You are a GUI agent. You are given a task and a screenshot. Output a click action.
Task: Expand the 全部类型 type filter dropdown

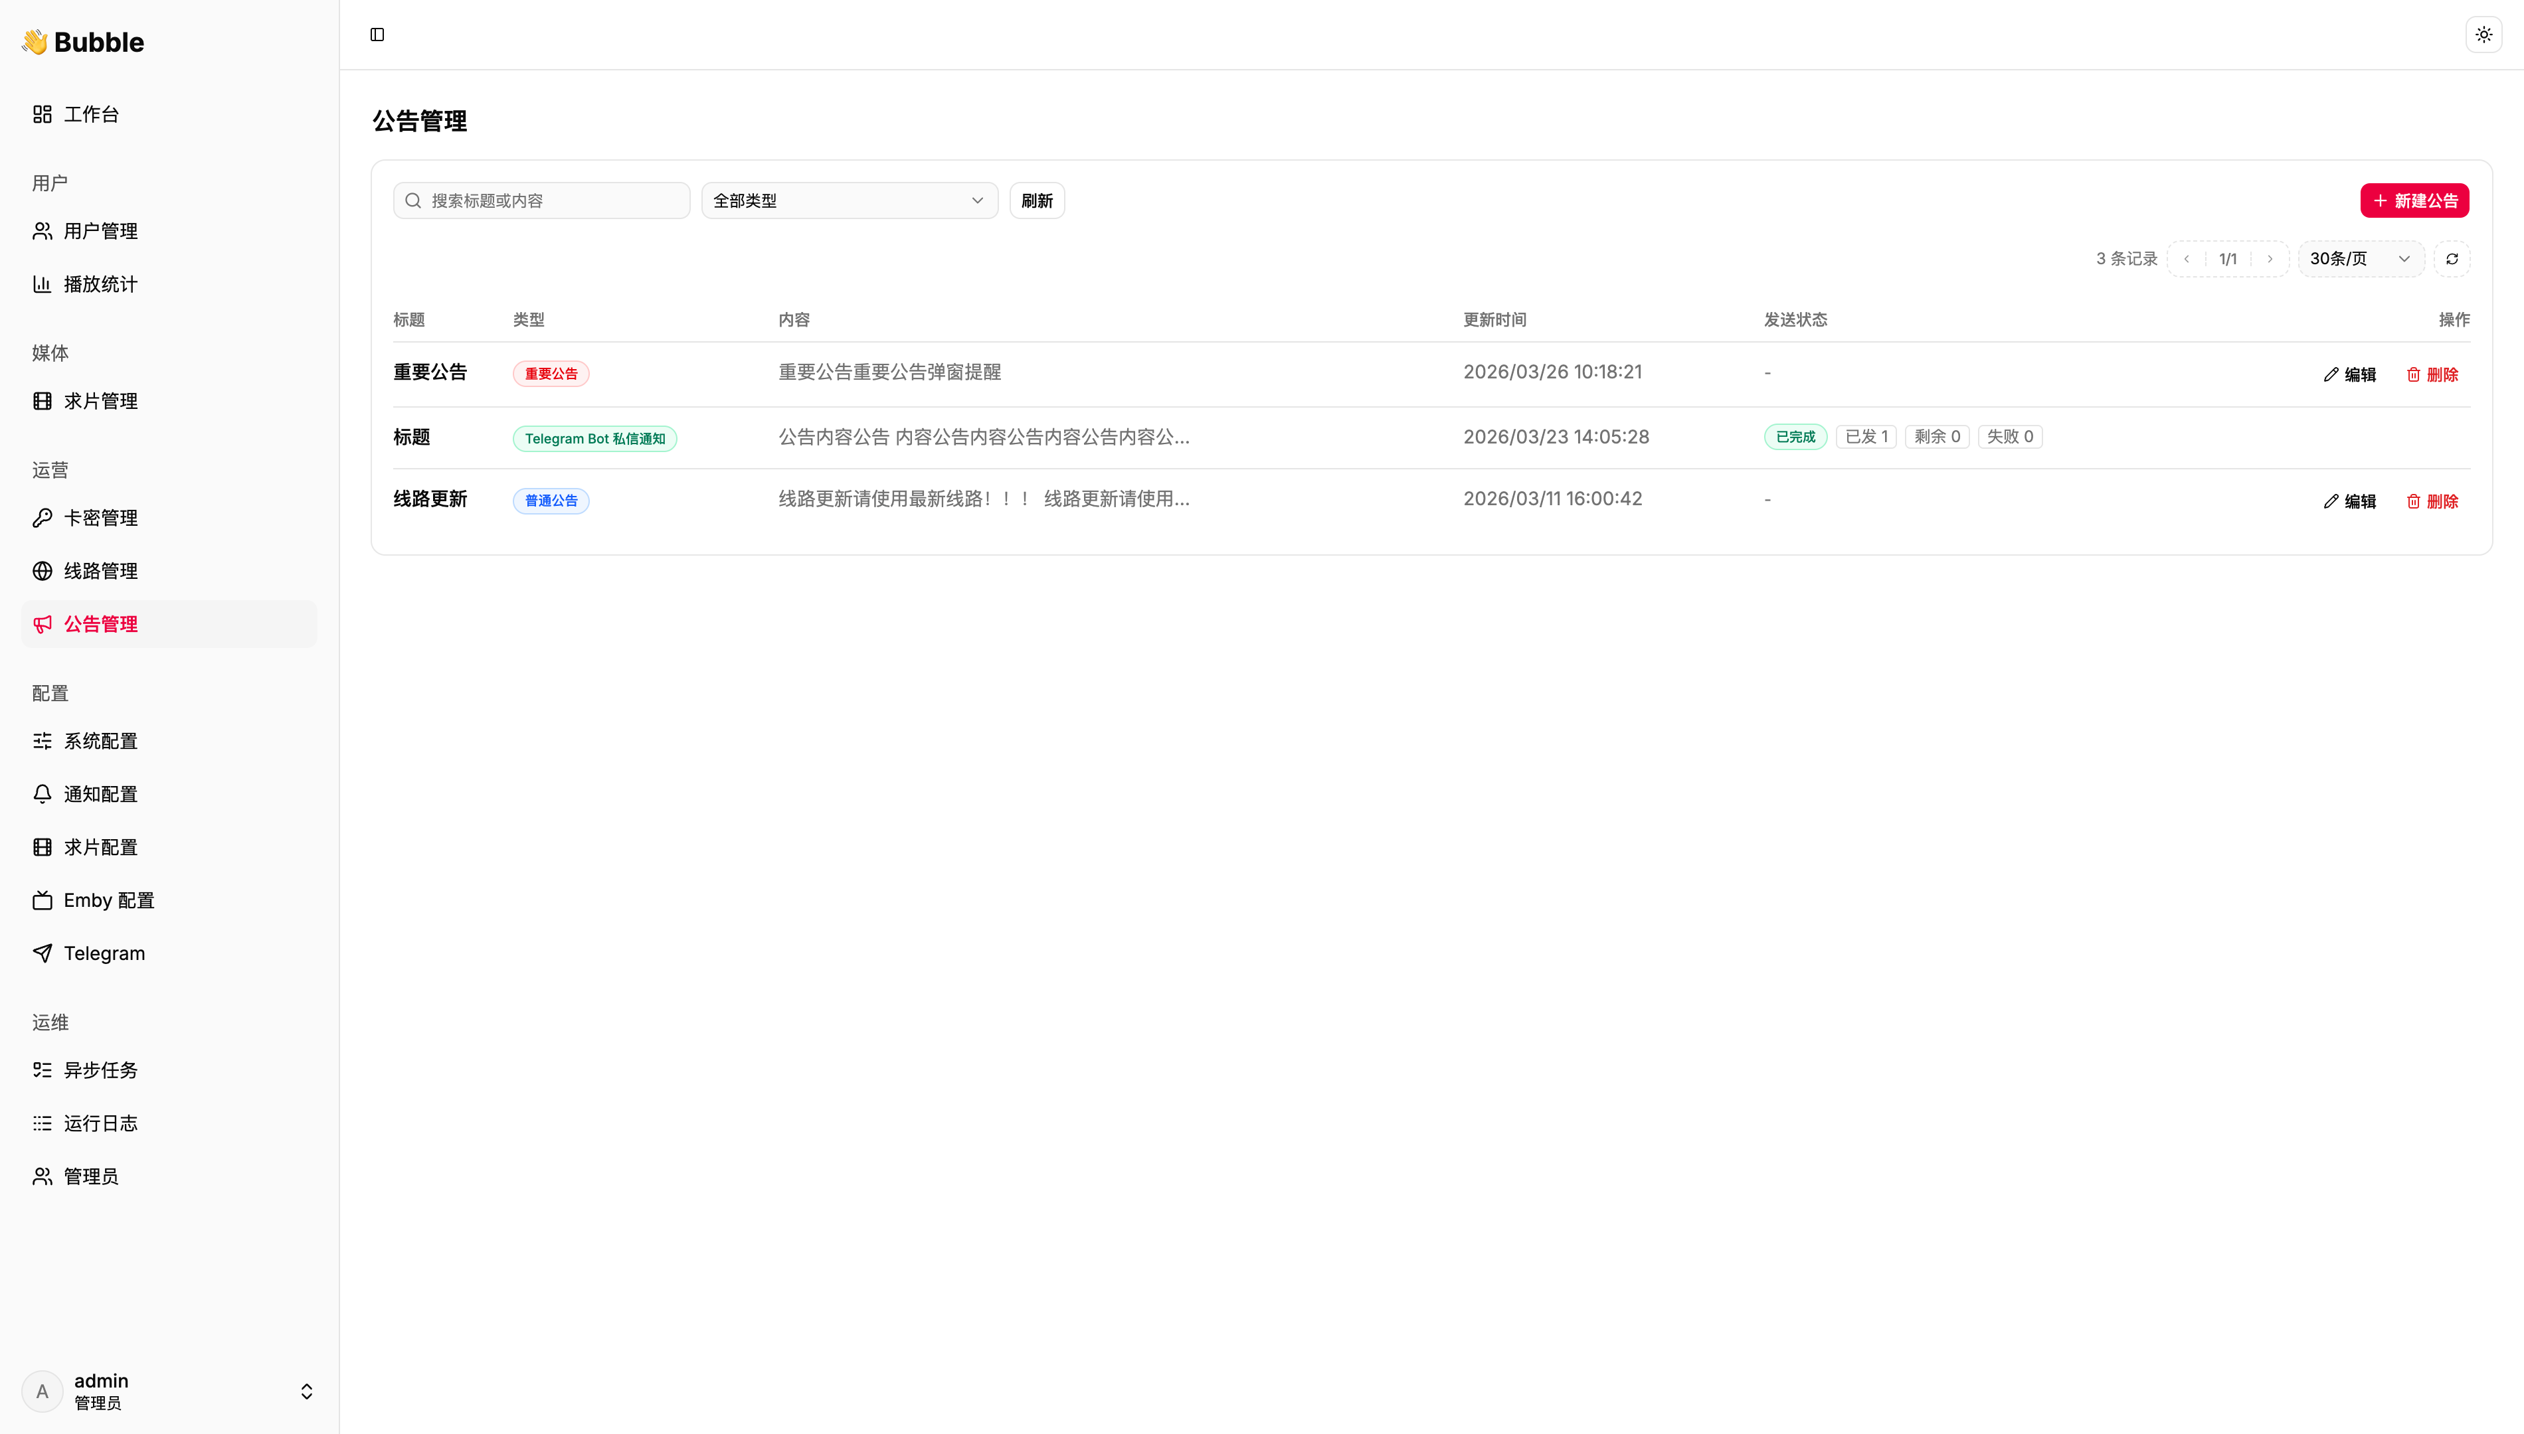click(850, 201)
